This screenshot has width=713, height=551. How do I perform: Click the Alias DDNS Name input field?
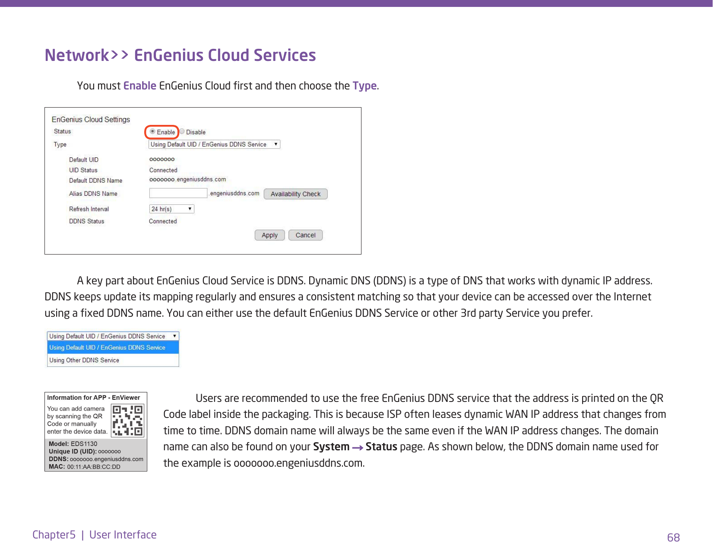click(x=178, y=193)
